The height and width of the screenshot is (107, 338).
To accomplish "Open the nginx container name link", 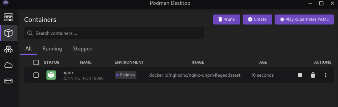I will (x=68, y=72).
